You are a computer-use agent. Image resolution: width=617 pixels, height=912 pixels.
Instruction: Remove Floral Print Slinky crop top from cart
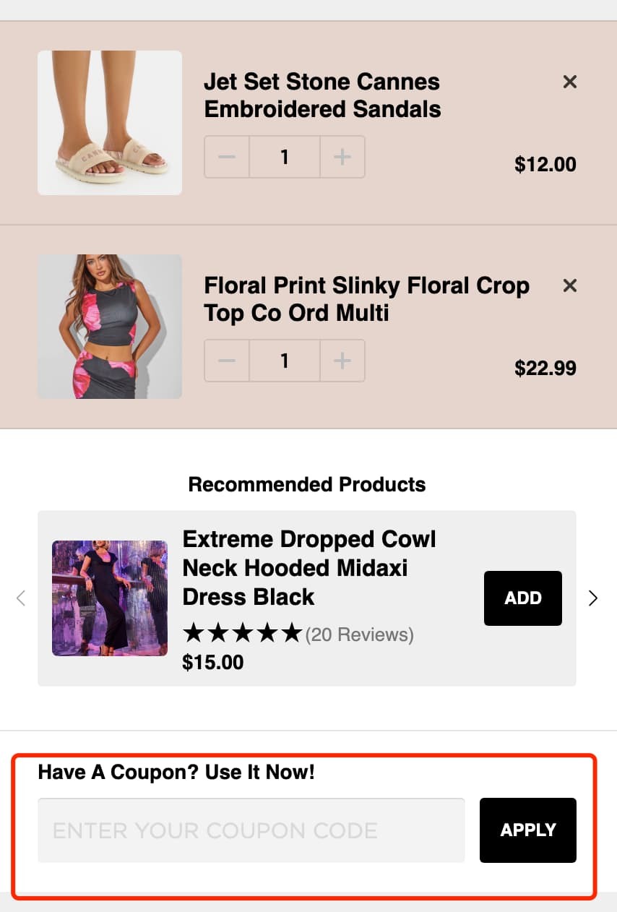569,285
